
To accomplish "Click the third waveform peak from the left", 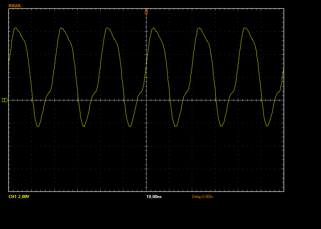I will tap(107, 28).
